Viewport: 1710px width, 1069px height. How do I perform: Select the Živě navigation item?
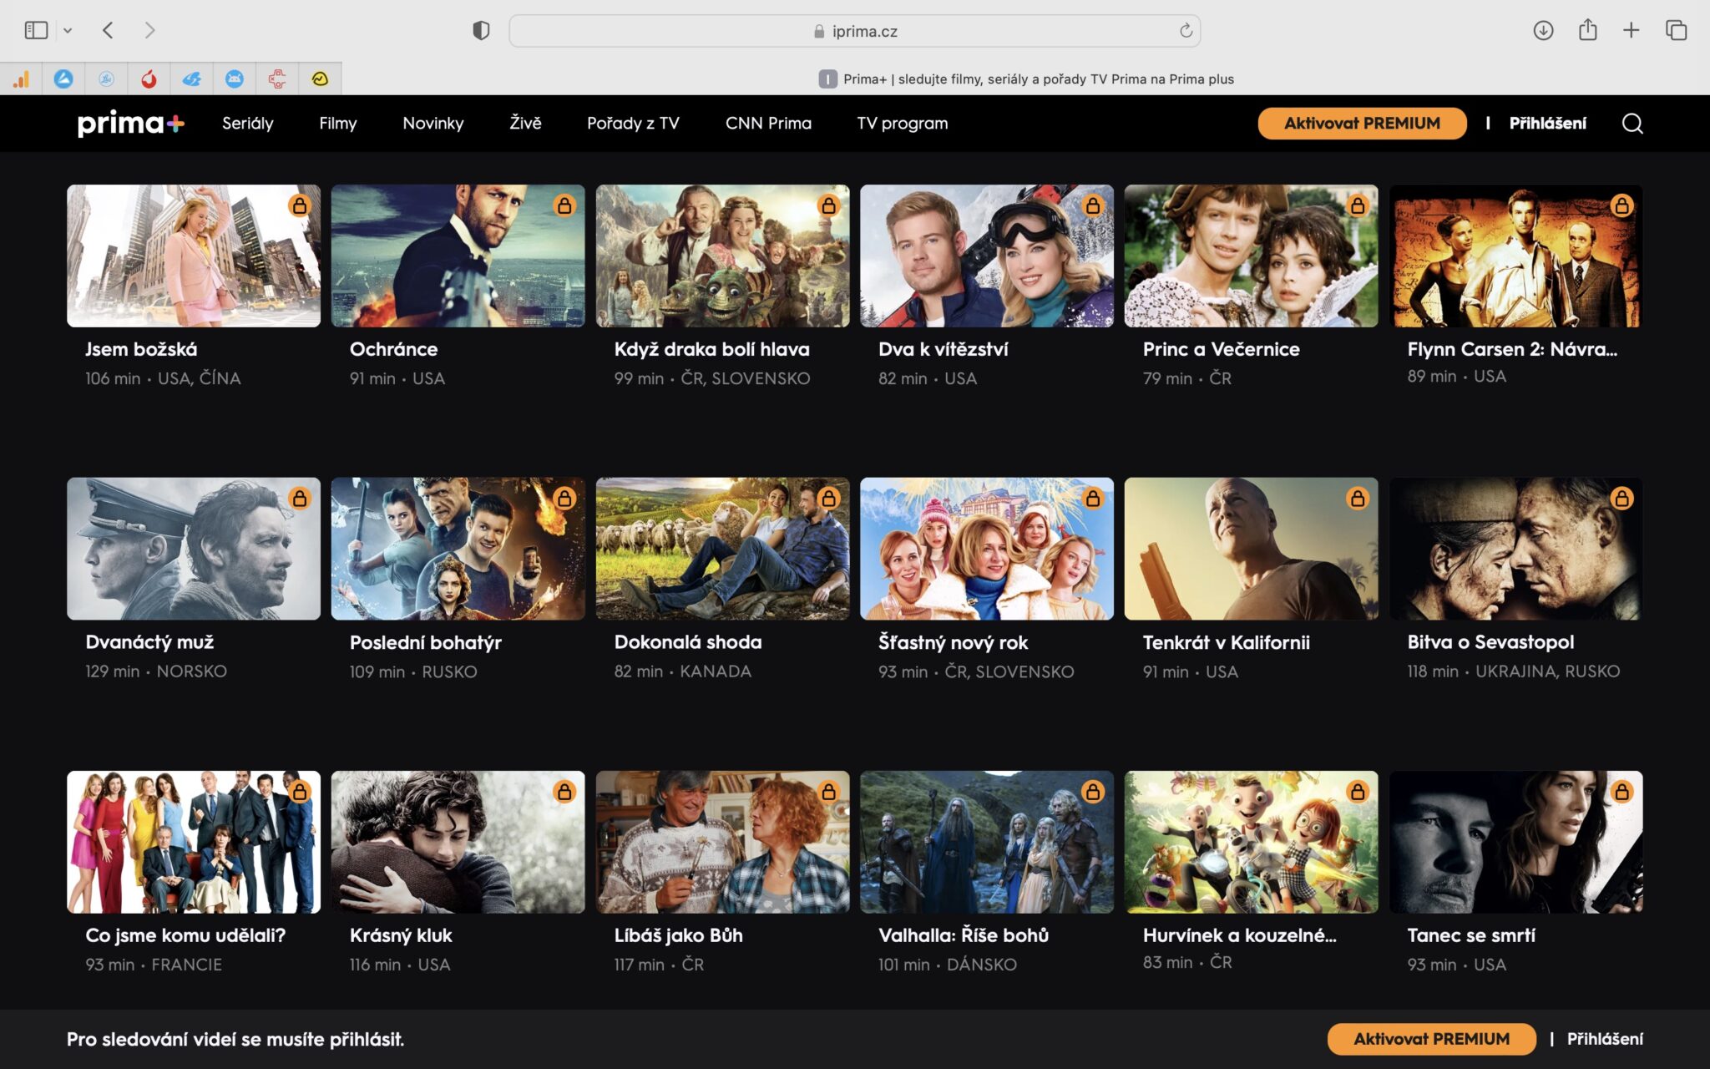pyautogui.click(x=525, y=124)
